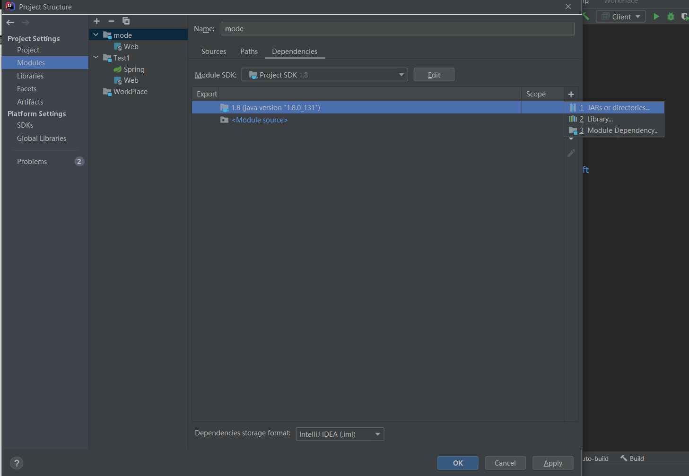689x476 pixels.
Task: Select the Test1 module
Action: click(x=121, y=58)
